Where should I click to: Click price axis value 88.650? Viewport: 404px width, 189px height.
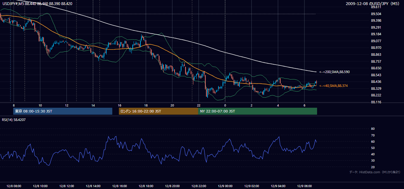pos(376,68)
